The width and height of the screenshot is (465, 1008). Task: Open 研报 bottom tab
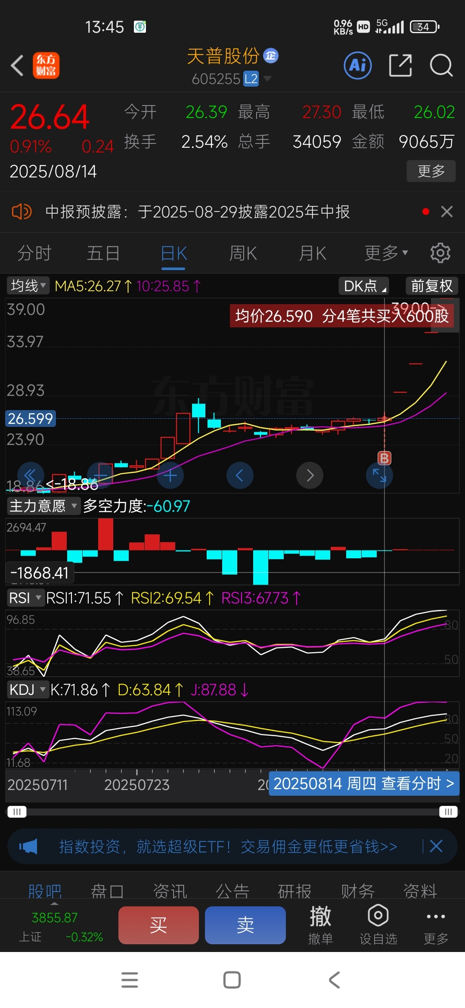pyautogui.click(x=295, y=891)
